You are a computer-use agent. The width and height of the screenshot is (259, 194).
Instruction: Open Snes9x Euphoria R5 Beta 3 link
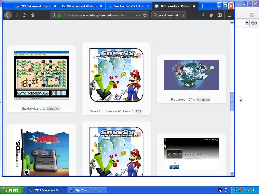[x=112, y=111]
